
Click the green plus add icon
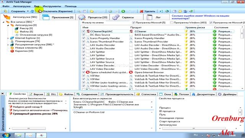click(x=123, y=11)
